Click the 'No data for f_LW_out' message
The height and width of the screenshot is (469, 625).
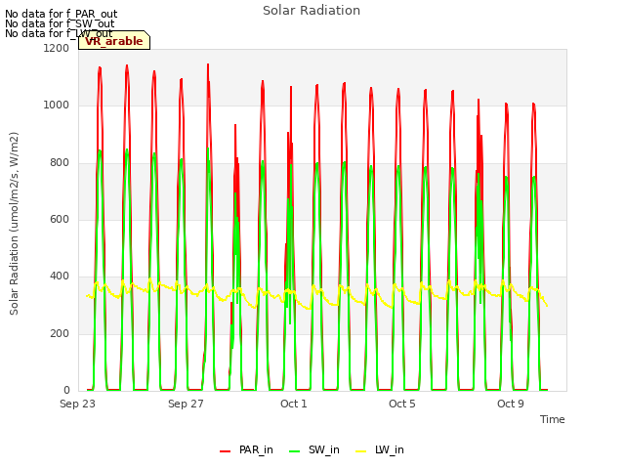pos(59,33)
